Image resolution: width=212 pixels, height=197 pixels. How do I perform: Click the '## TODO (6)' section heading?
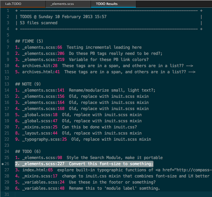28,151
